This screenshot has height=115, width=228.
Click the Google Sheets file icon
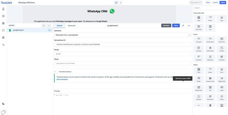click(x=10, y=30)
